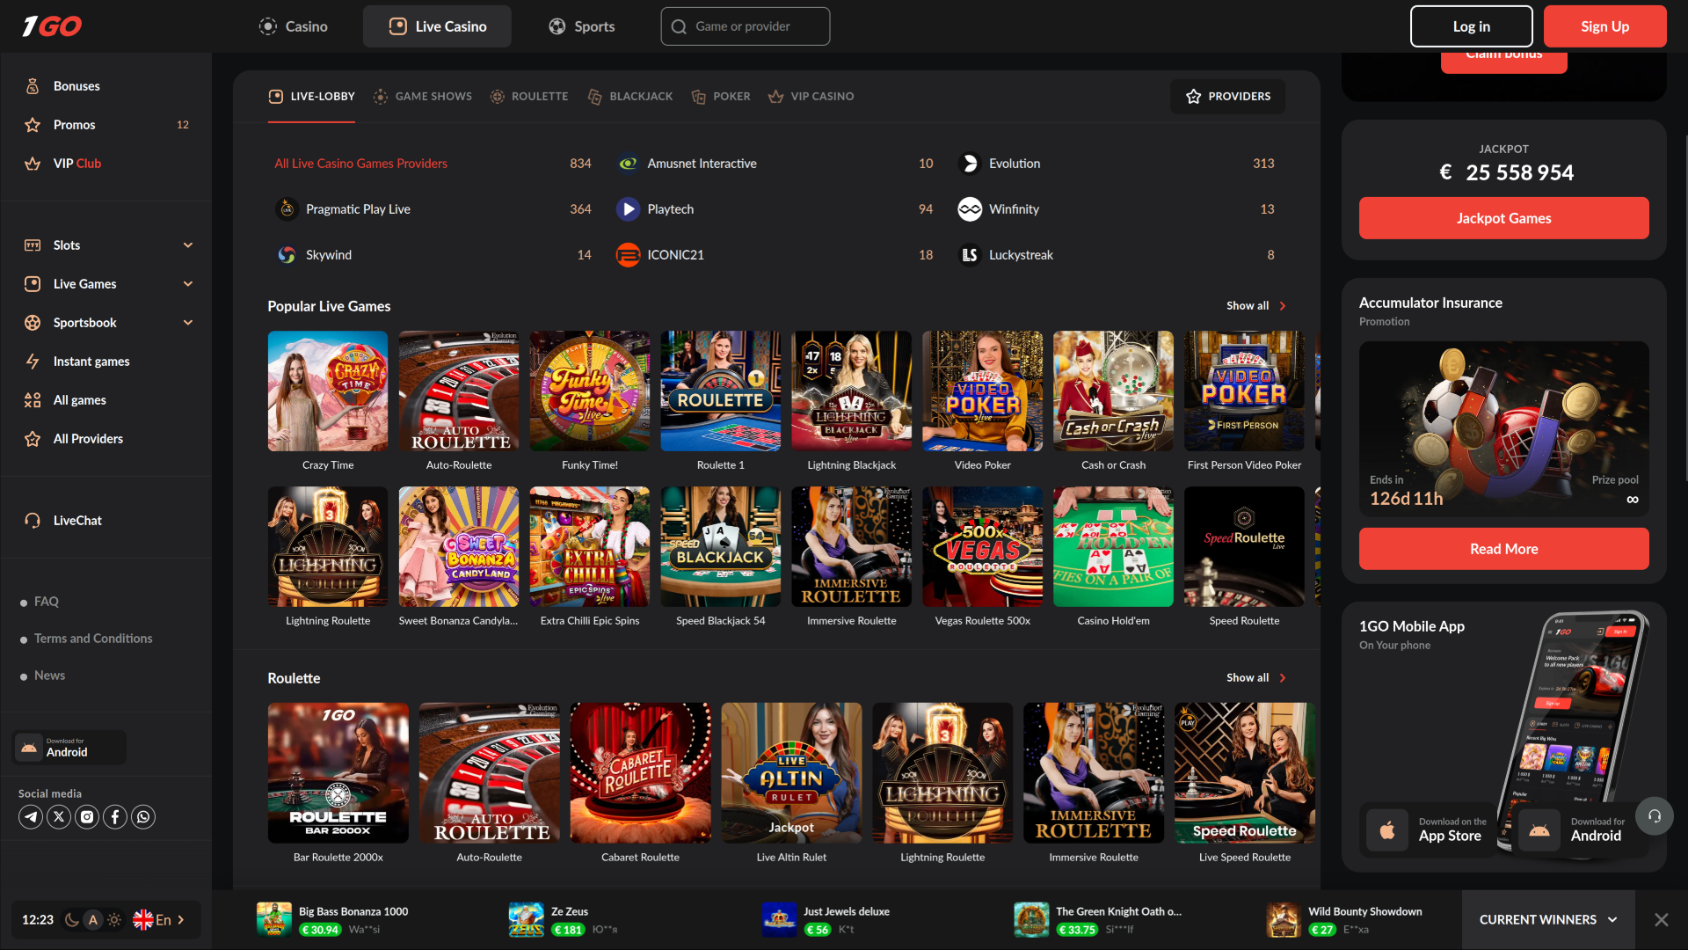Click the WhatsApp social icon
This screenshot has width=1688, height=950.
pos(143,816)
